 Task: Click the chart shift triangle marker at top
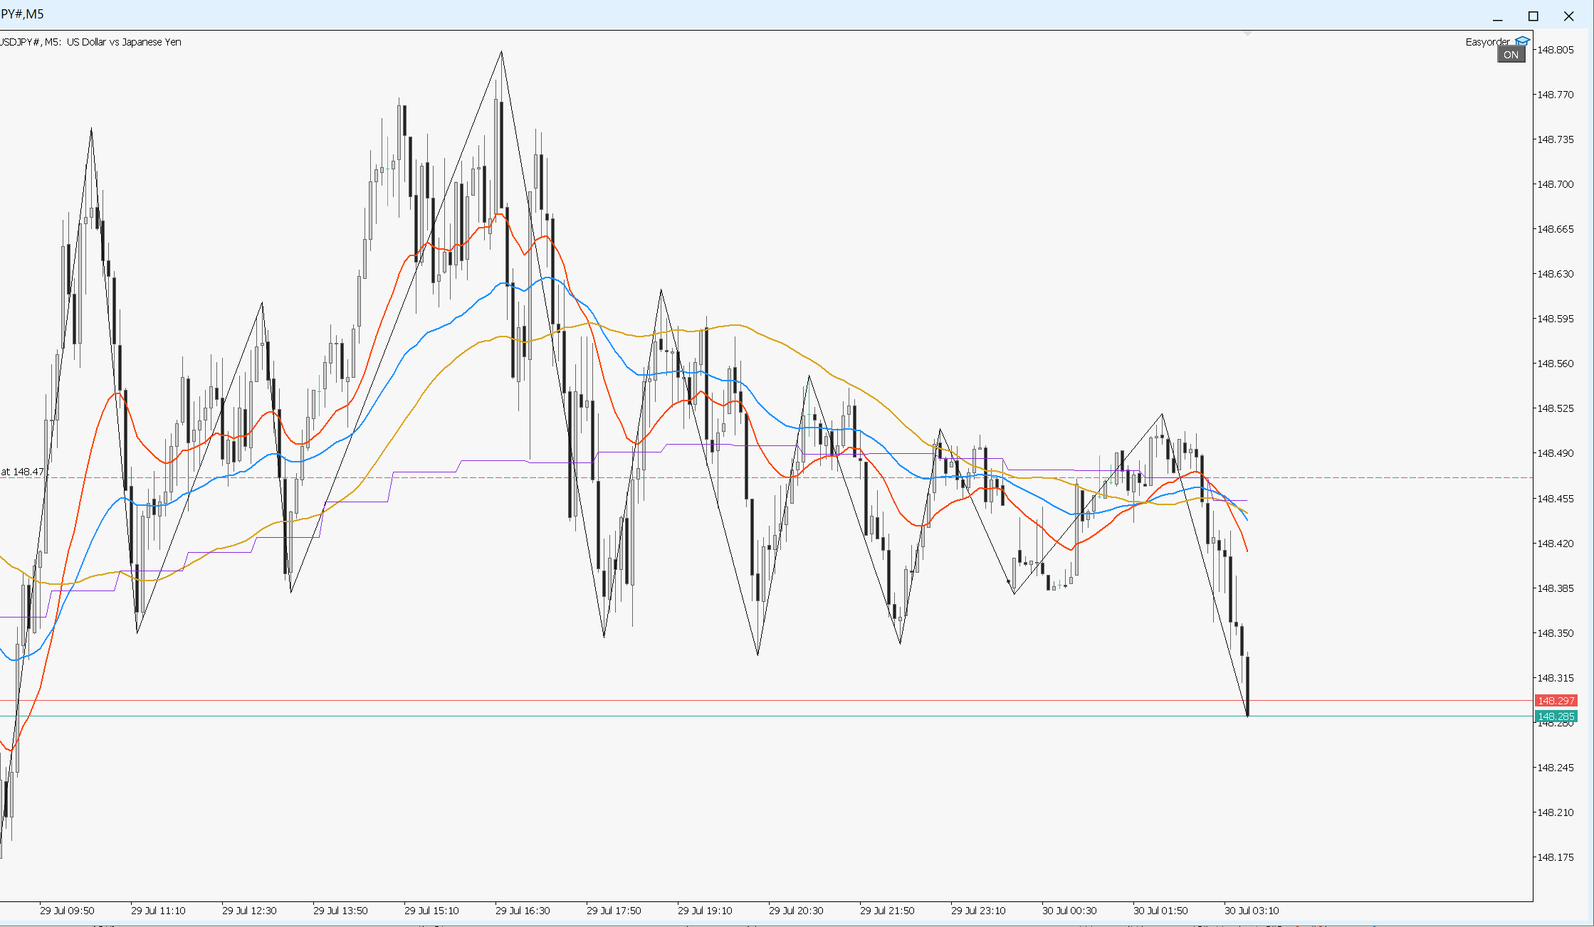pos(1247,33)
